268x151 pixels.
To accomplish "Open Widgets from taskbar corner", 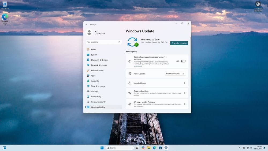I will click(4, 148).
